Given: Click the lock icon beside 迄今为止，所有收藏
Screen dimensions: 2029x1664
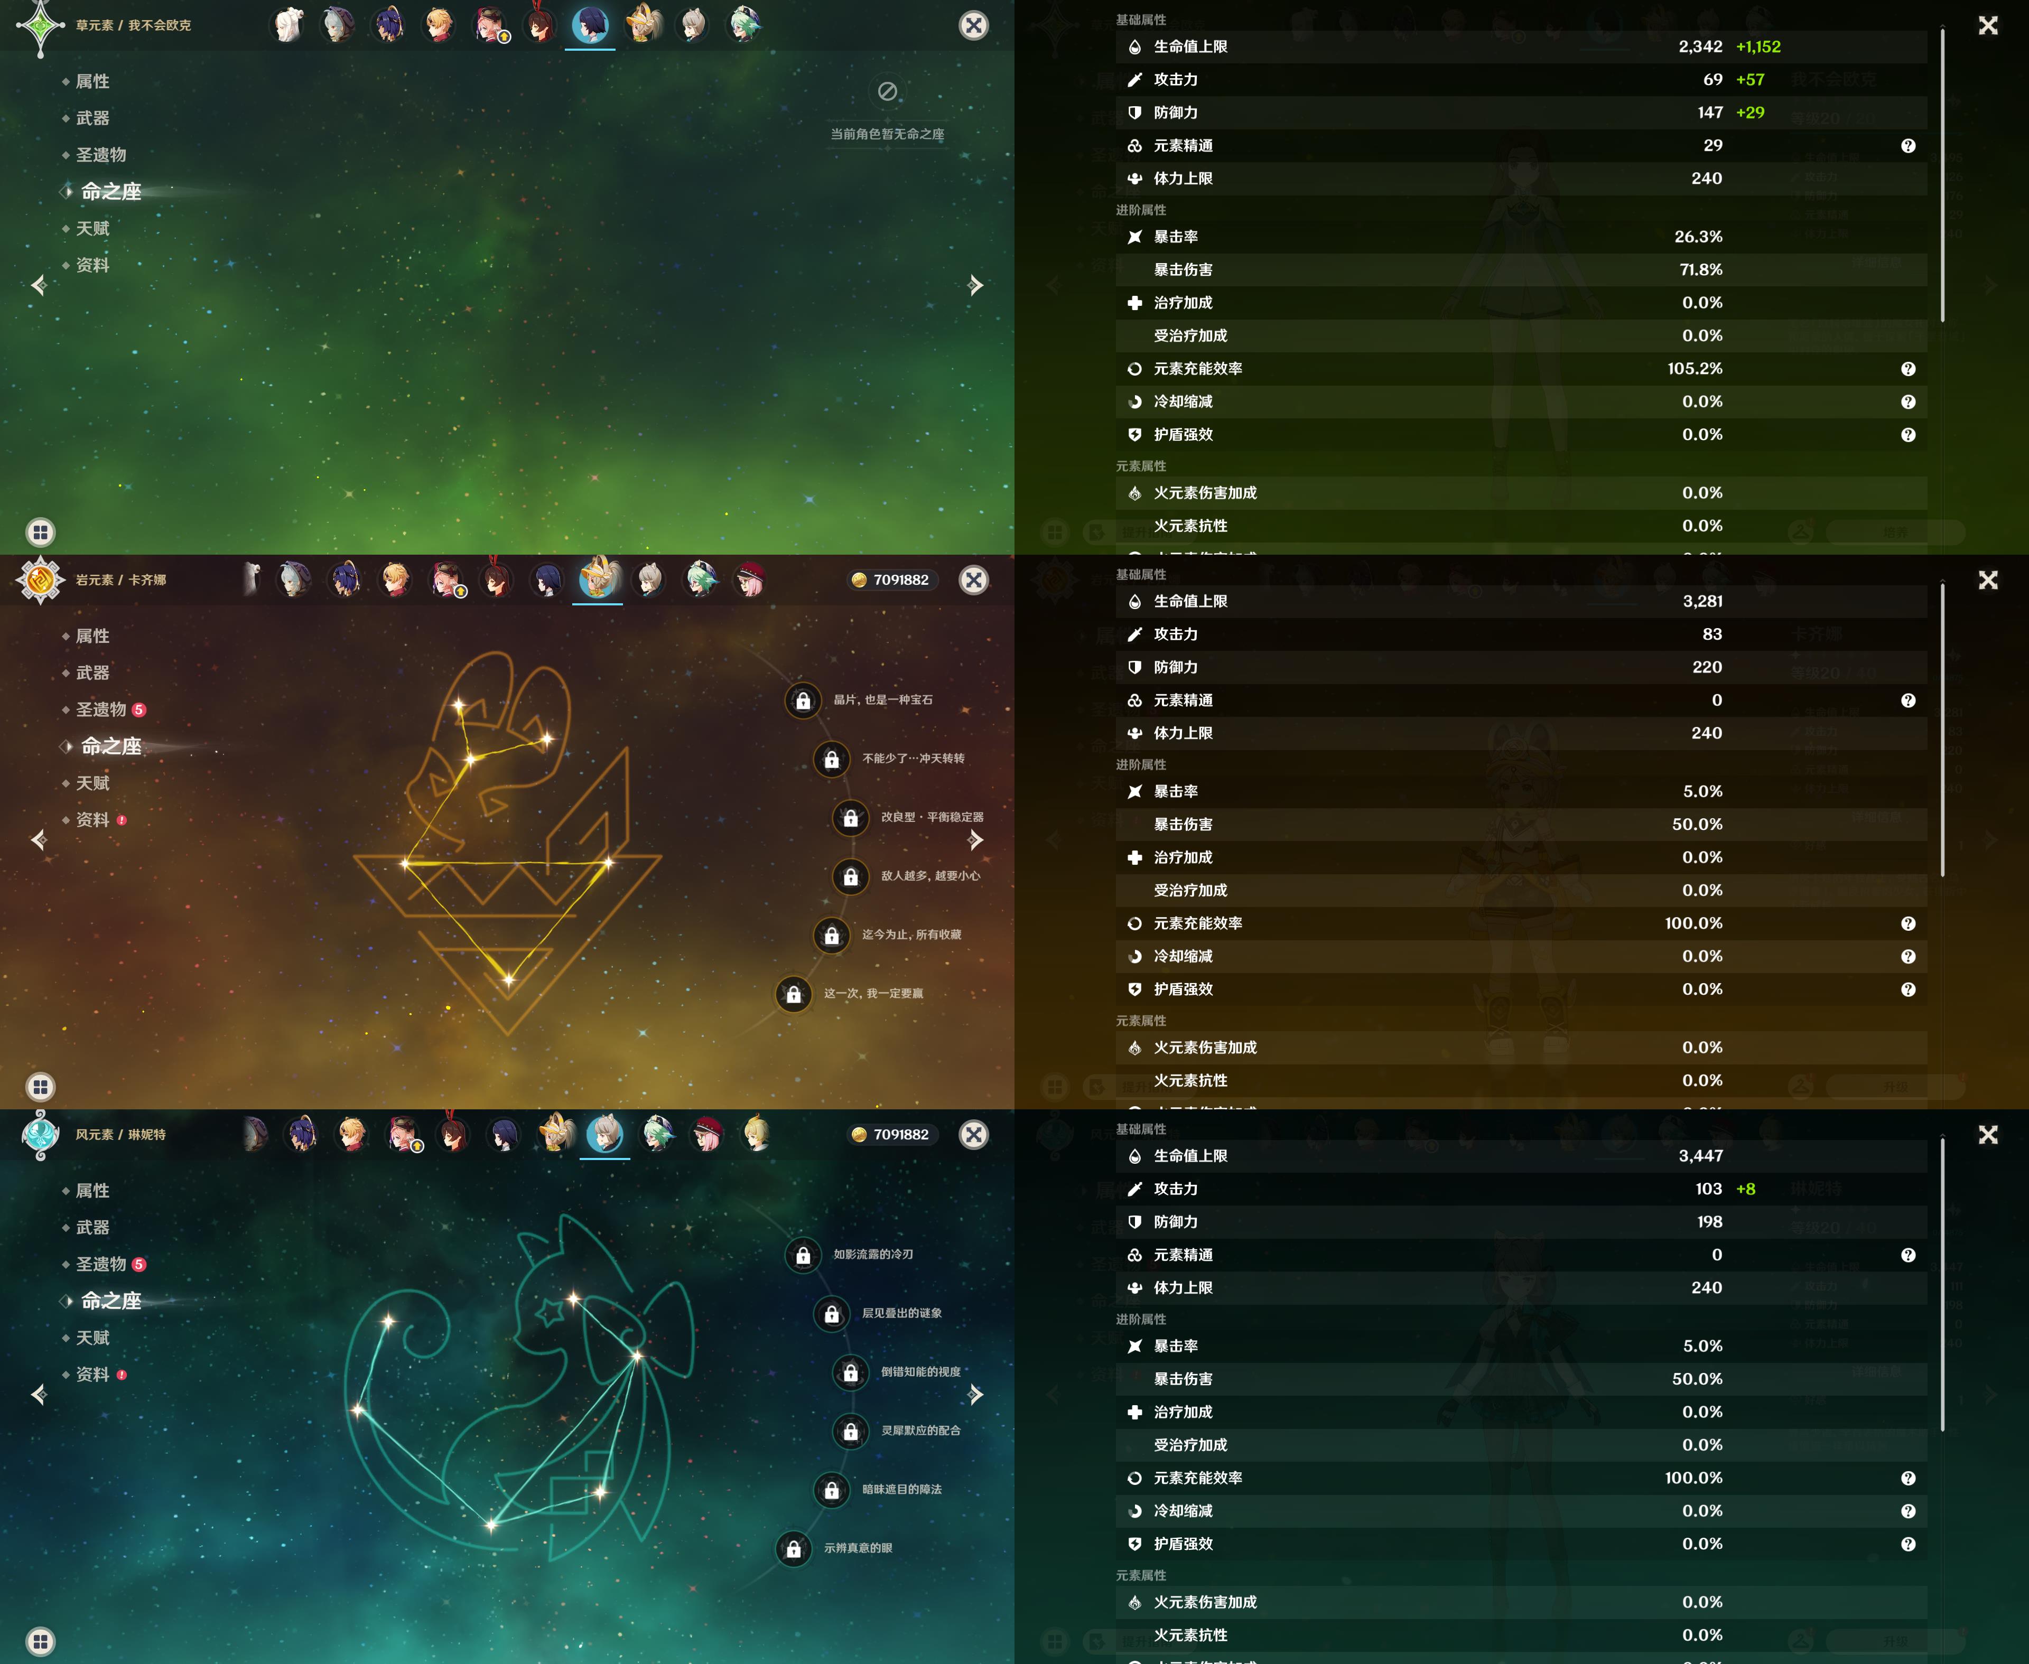Looking at the screenshot, I should click(x=832, y=936).
